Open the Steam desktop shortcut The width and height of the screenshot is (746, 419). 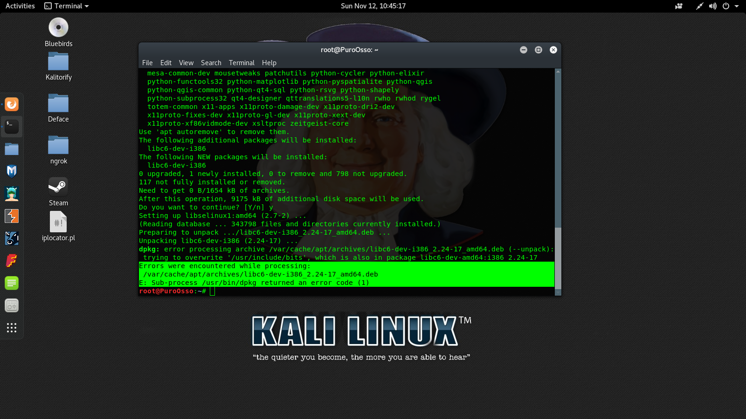click(58, 187)
